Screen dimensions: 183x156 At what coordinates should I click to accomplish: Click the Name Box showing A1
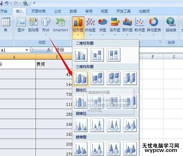(12, 50)
